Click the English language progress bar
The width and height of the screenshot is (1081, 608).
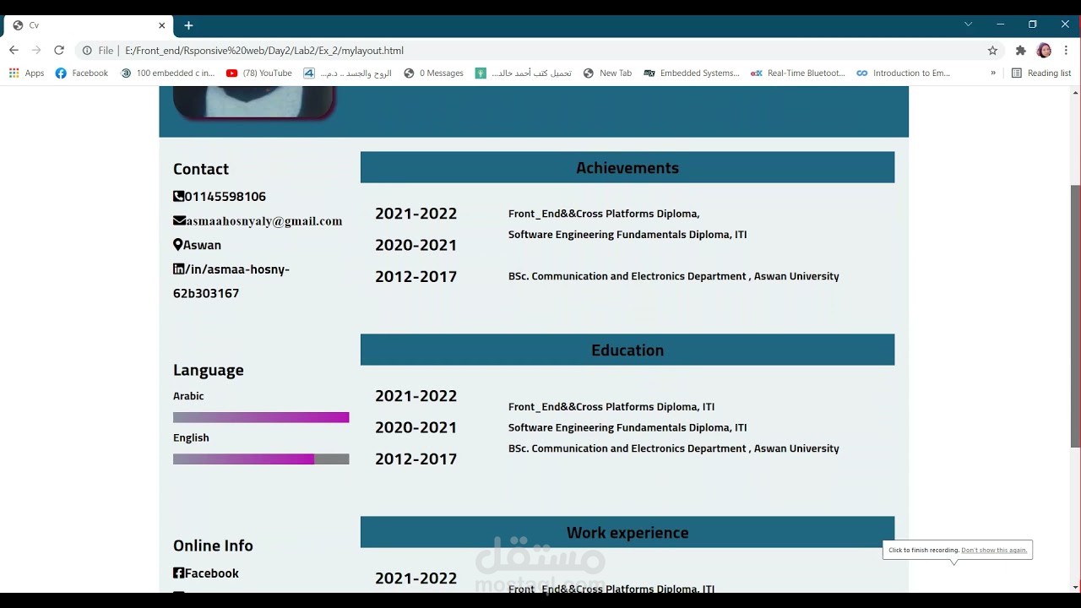[x=261, y=459]
